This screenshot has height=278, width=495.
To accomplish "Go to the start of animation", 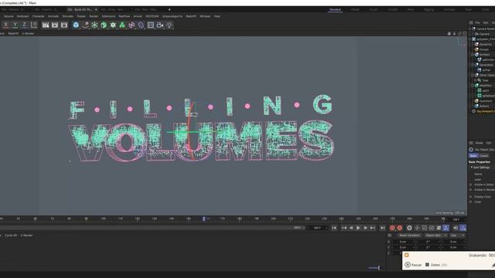I will [334, 228].
